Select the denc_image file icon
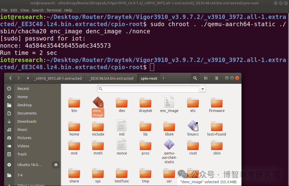289x186 pixels. point(98,102)
